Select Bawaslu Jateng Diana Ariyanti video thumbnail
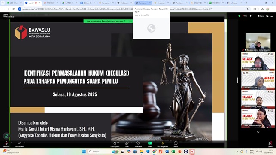The width and height of the screenshot is (276, 155). pos(258,42)
